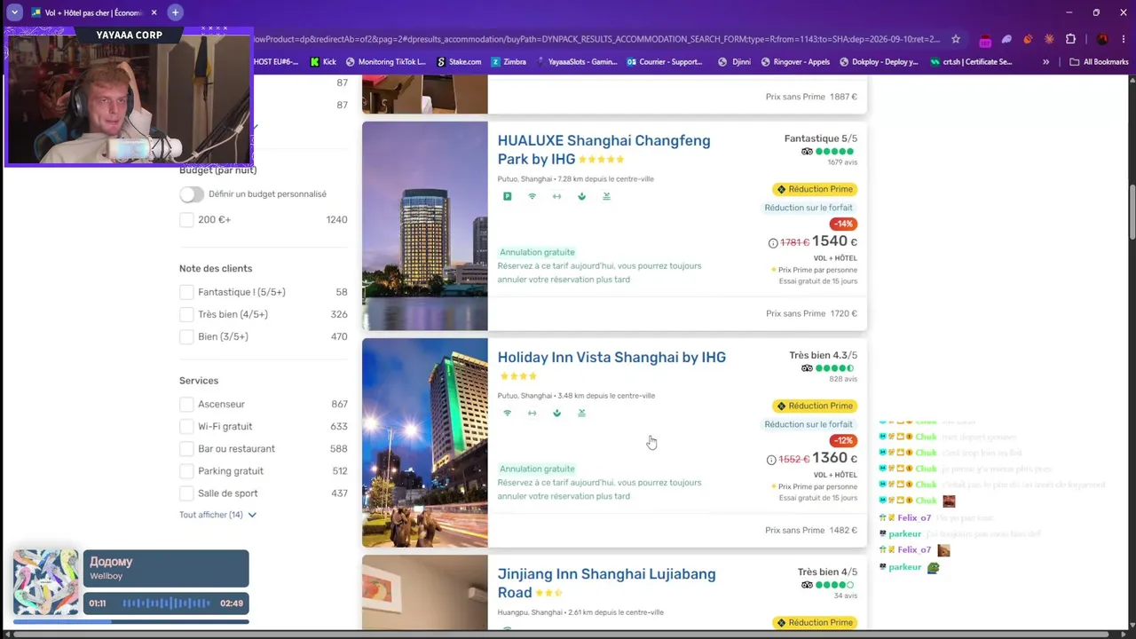Click 'Annulation gratuite' label on HUALUXE card
This screenshot has width=1136, height=639.
point(537,252)
